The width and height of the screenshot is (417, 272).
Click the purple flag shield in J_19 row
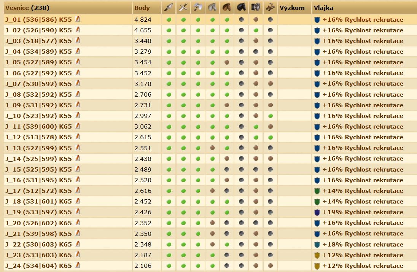tap(317, 212)
